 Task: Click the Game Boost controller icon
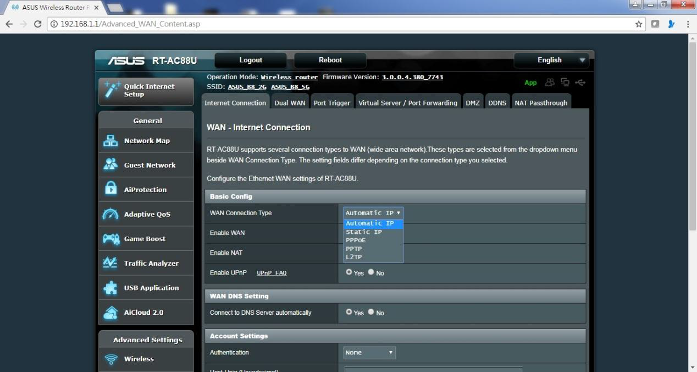pyautogui.click(x=110, y=239)
